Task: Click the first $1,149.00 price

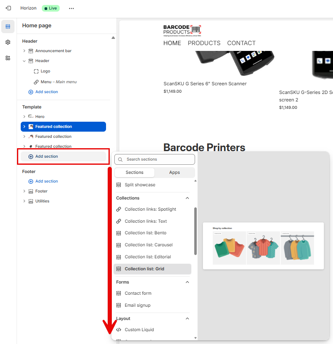Action: [x=173, y=91]
